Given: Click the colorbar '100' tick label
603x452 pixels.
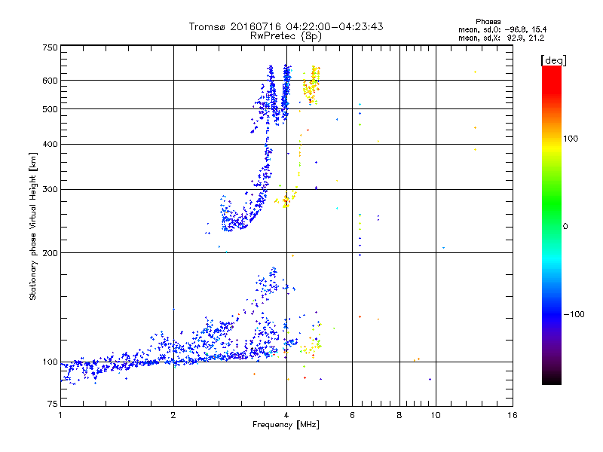Looking at the screenshot, I should pyautogui.click(x=571, y=139).
